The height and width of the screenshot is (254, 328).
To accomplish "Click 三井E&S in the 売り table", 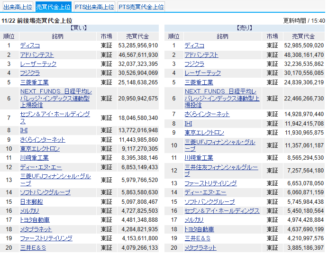I will [197, 238].
